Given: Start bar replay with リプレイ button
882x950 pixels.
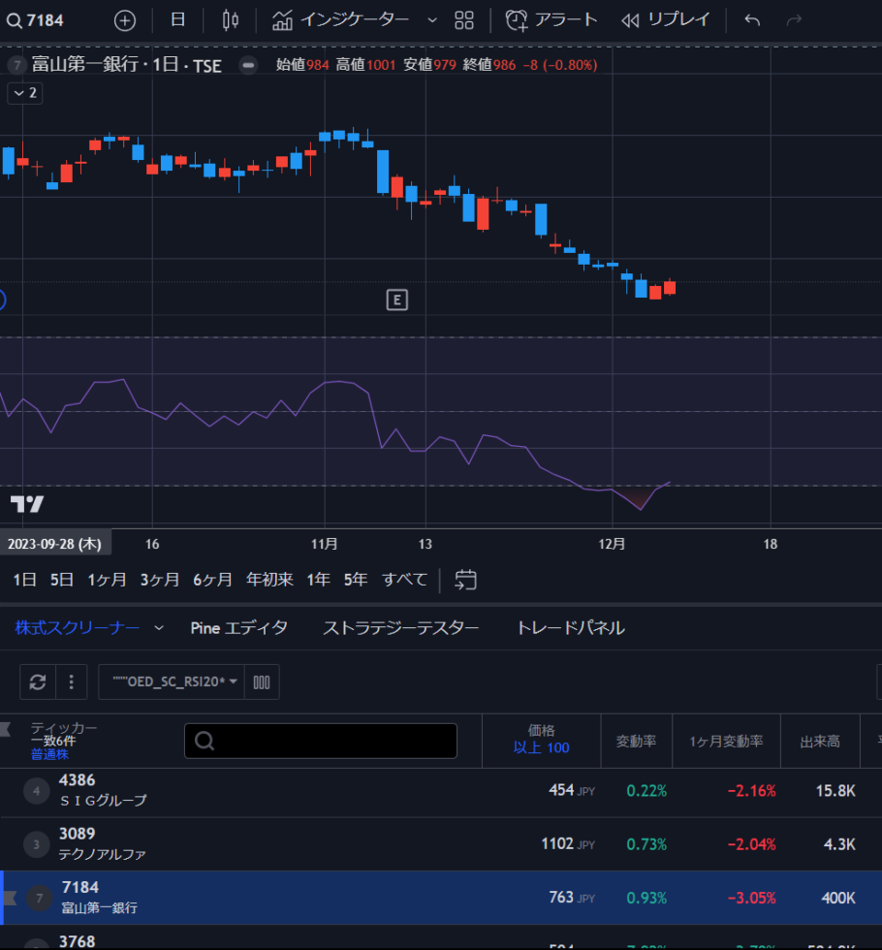Looking at the screenshot, I should tap(665, 20).
